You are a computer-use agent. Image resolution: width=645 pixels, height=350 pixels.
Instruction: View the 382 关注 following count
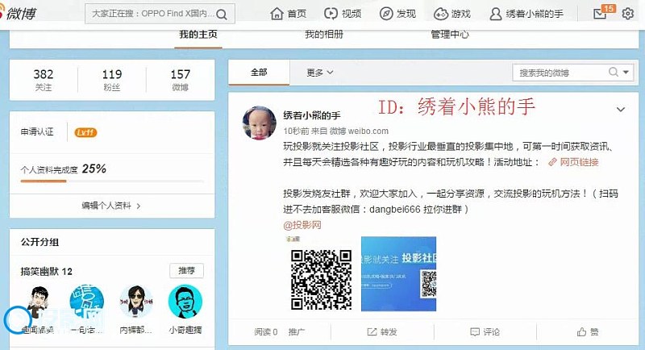[44, 80]
